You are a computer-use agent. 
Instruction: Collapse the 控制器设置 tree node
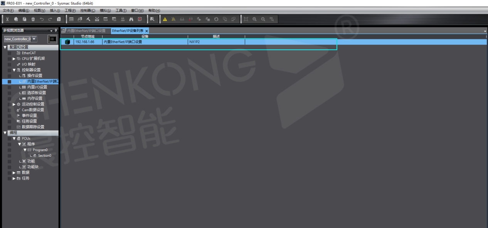pos(14,70)
